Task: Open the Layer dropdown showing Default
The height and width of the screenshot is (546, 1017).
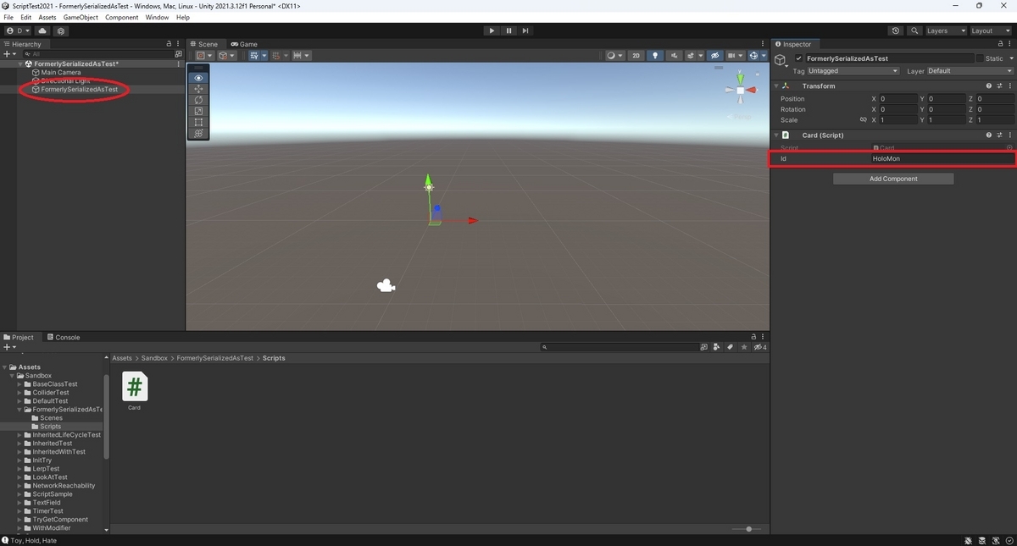Action: (972, 71)
